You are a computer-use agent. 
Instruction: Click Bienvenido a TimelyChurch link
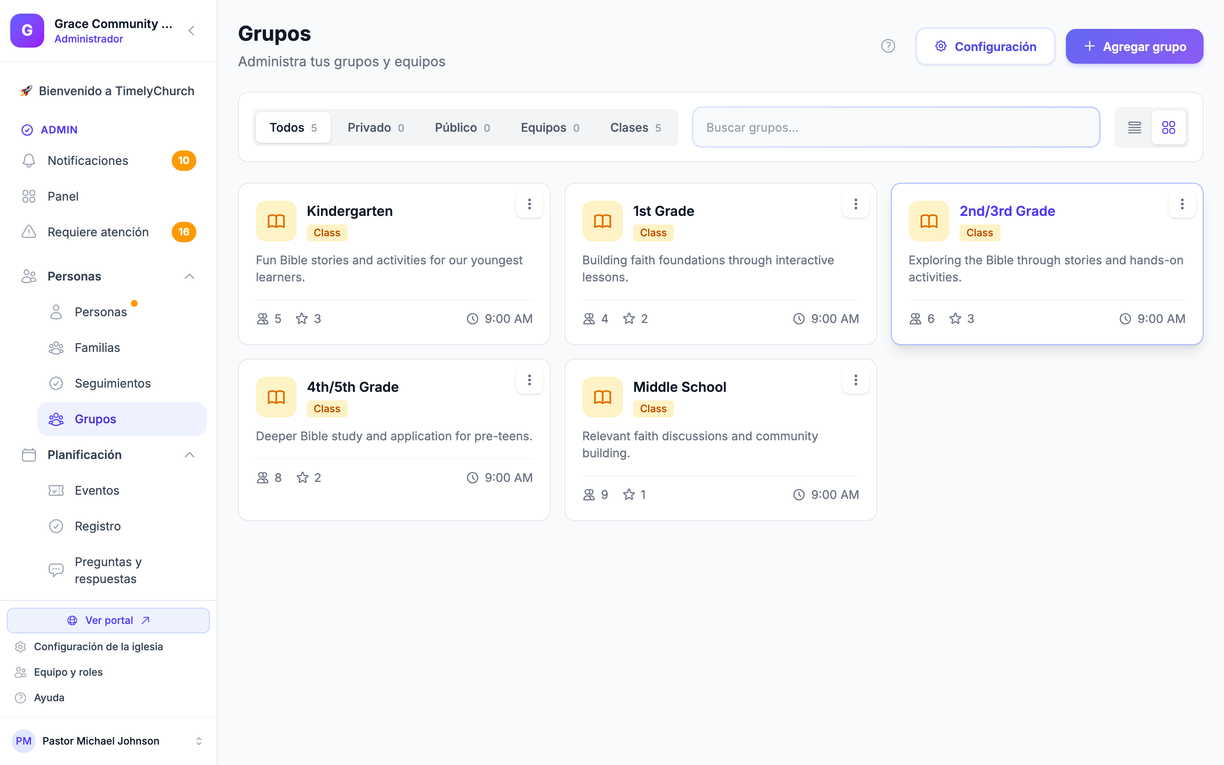pyautogui.click(x=108, y=91)
